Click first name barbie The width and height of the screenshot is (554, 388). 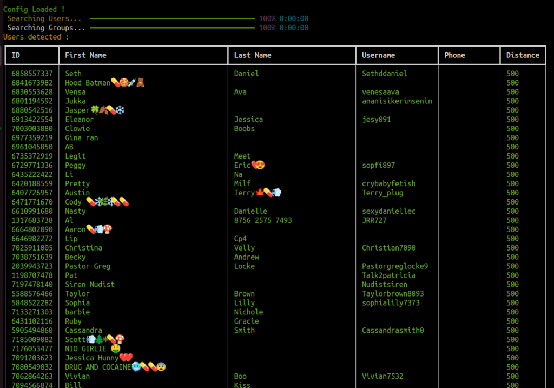pos(77,312)
